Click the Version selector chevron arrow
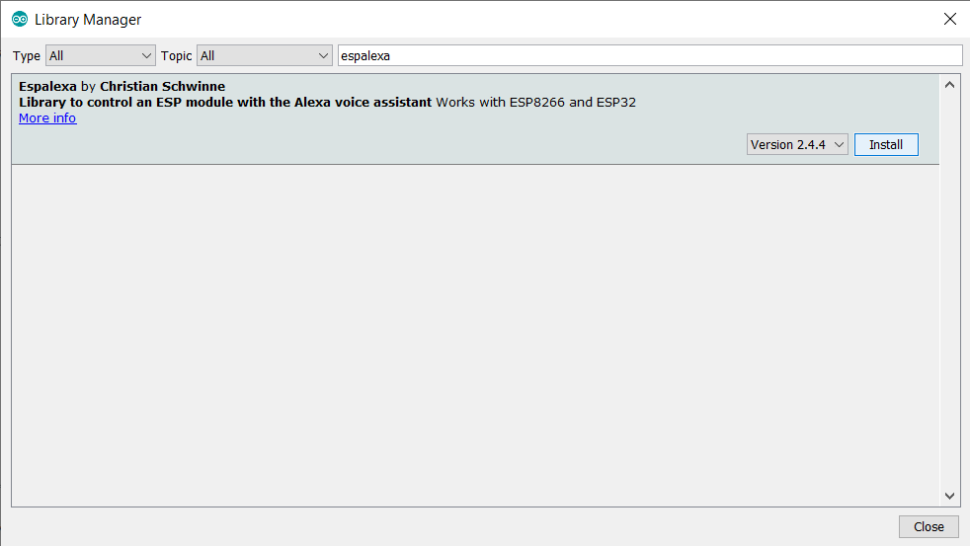The width and height of the screenshot is (970, 546). [839, 145]
